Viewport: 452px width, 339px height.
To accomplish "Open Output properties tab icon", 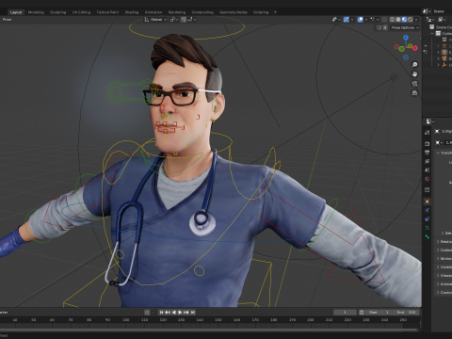I will click(427, 153).
